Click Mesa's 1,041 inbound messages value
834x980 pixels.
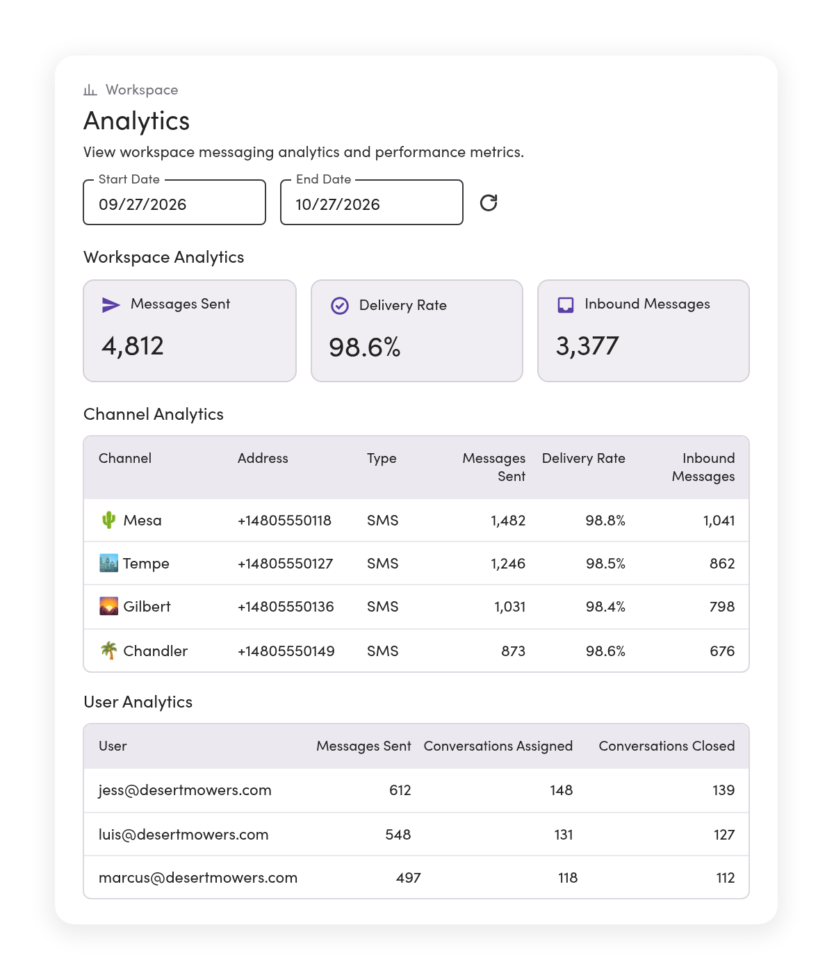point(719,521)
